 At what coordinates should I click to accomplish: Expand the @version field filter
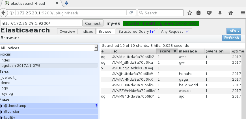2,112
